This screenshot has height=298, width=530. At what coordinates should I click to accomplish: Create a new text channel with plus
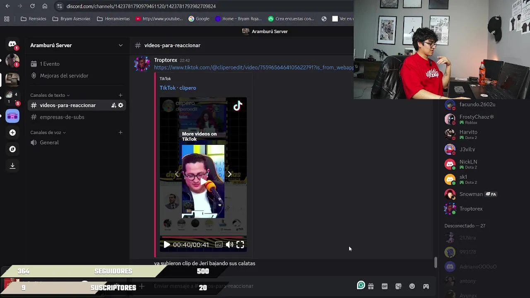pyautogui.click(x=120, y=95)
